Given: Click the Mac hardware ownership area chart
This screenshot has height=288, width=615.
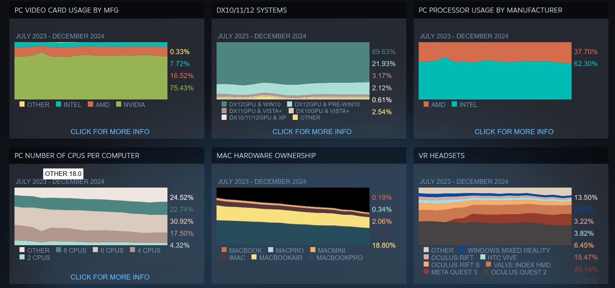Looking at the screenshot, I should click(293, 216).
